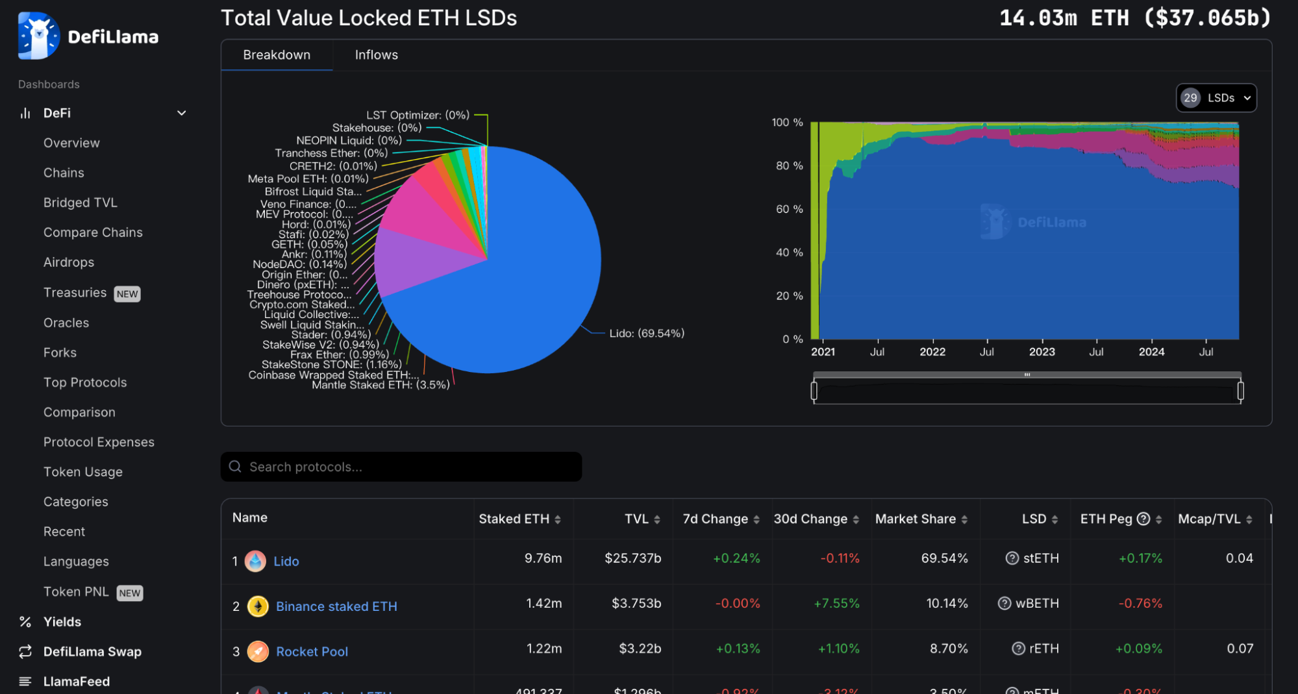Open the 29 LSDs dropdown
Image resolution: width=1298 pixels, height=694 pixels.
1216,98
